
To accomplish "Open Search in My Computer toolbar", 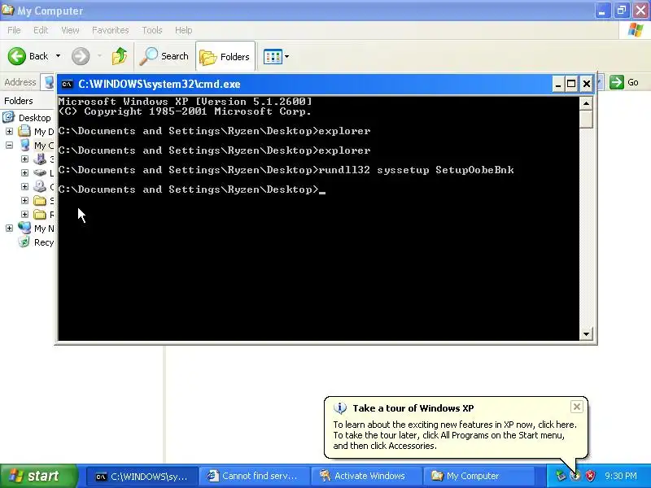I will tap(164, 56).
